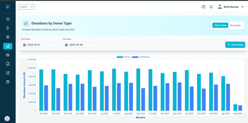Click the End Date input 2025-05-06
Image resolution: width=248 pixels, height=123 pixels.
click(x=83, y=45)
